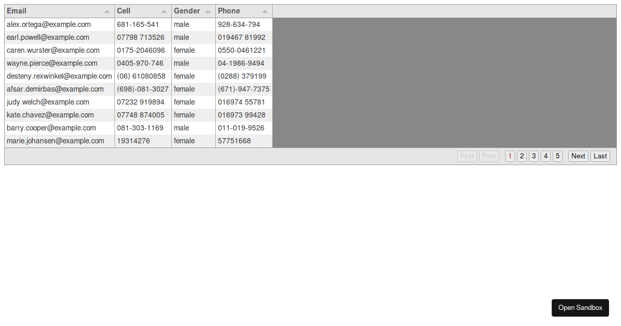The height and width of the screenshot is (326, 621).
Task: Go to page 4 of the table
Action: 545,156
